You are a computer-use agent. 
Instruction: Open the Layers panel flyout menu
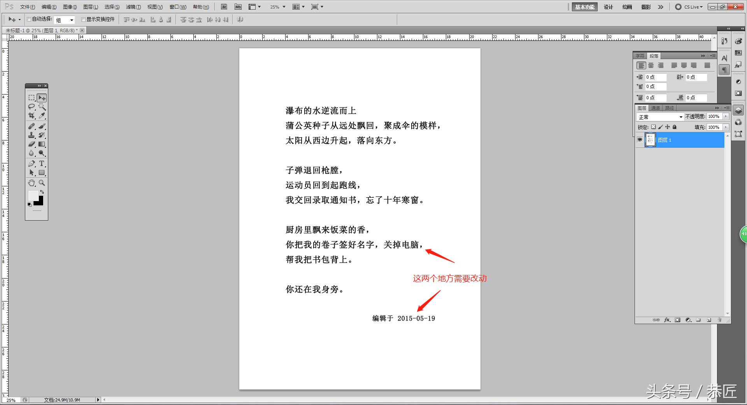(x=727, y=108)
